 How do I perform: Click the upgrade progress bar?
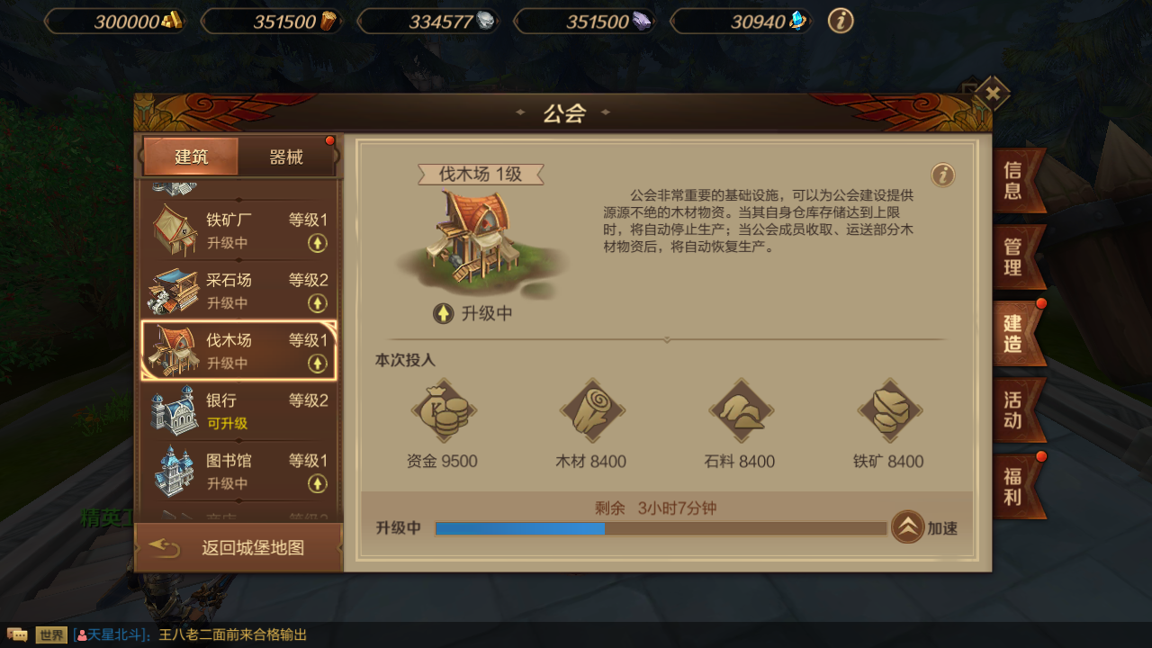(661, 528)
